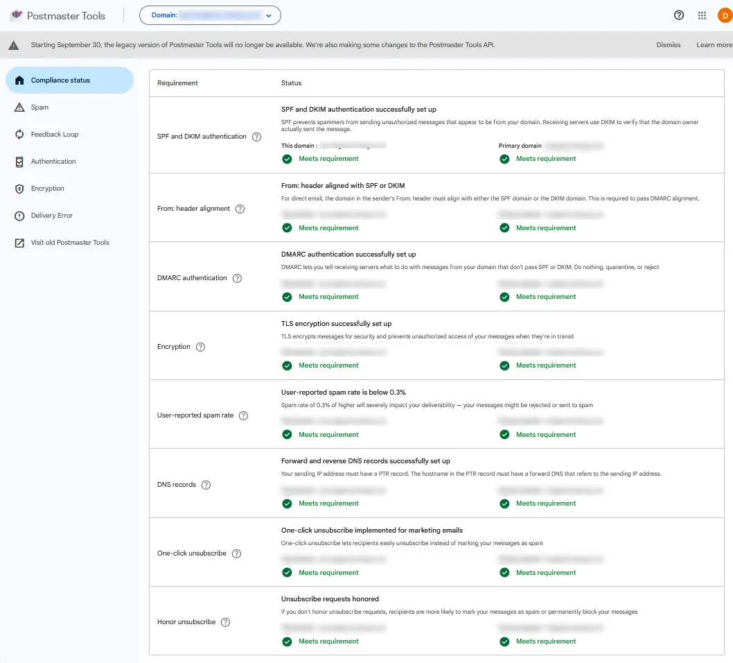The height and width of the screenshot is (663, 733).
Task: Open the Authentication sidebar item
Action: 53,162
